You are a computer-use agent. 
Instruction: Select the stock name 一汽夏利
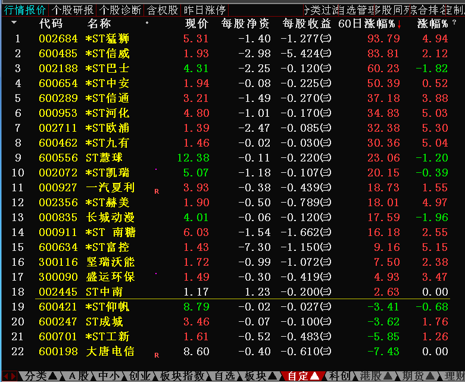click(x=110, y=188)
